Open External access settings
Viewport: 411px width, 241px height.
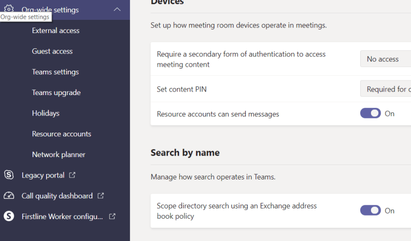pos(55,31)
